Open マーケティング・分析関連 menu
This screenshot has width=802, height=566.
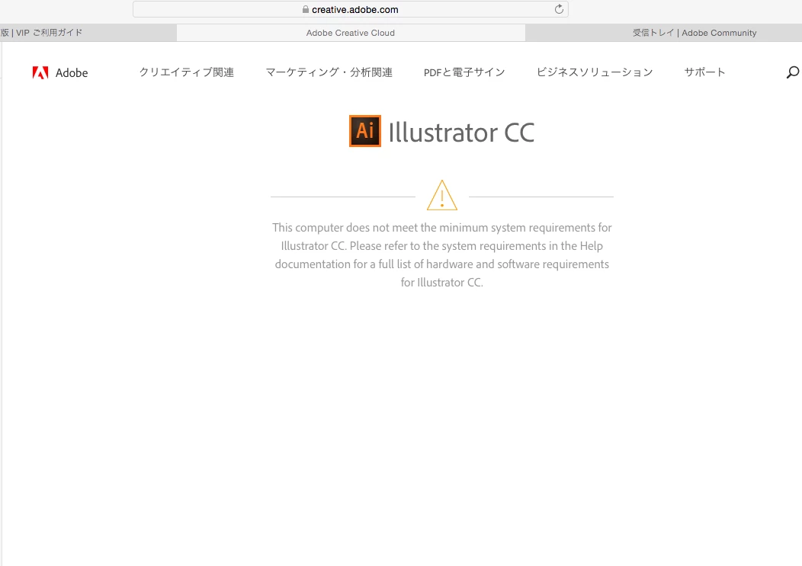[329, 72]
